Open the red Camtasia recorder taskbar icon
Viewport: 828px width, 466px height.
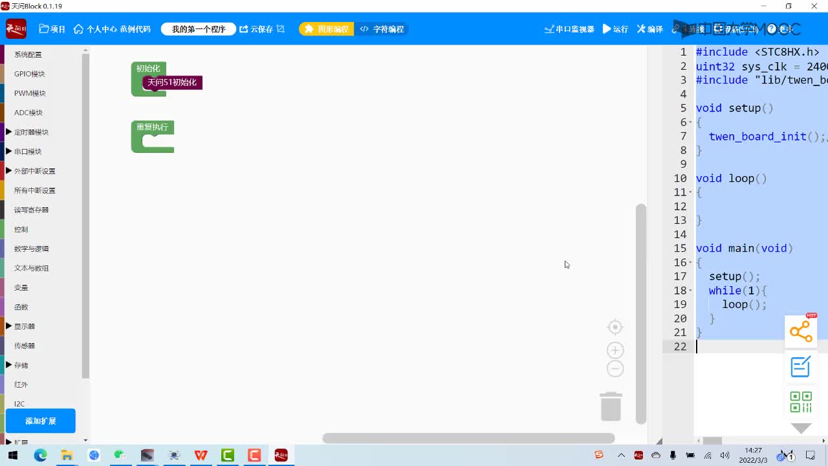point(254,456)
